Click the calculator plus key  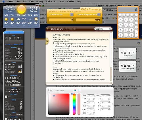point(136,27)
